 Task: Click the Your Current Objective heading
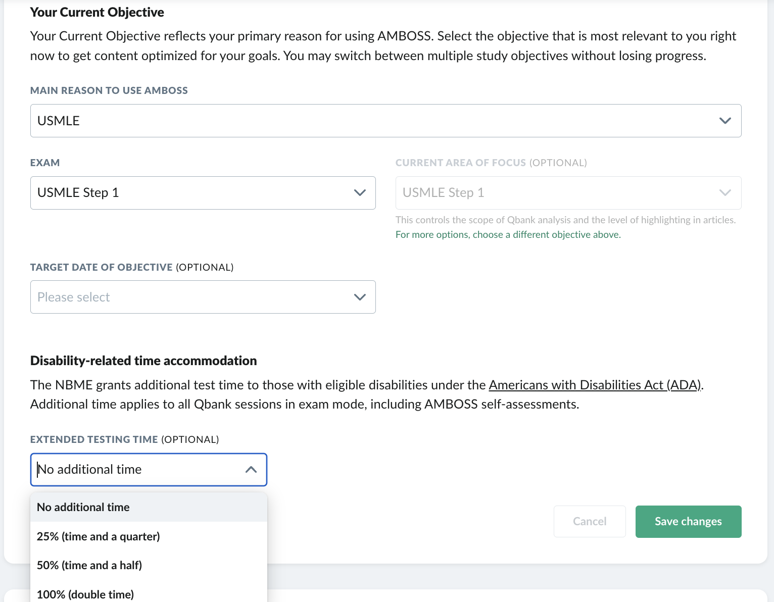click(x=97, y=12)
